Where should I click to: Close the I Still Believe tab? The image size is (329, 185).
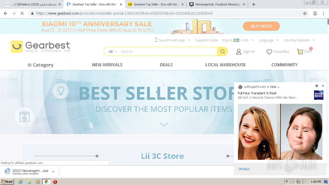point(60,4)
